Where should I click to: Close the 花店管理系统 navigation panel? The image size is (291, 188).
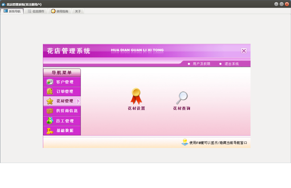[x=244, y=51]
